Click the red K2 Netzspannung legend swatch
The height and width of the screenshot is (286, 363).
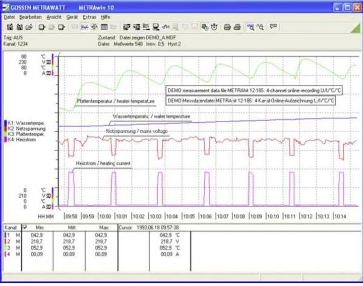(6, 129)
